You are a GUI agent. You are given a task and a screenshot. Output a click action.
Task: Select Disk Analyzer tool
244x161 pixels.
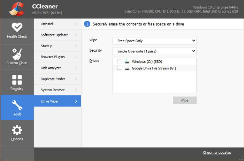pyautogui.click(x=58, y=68)
